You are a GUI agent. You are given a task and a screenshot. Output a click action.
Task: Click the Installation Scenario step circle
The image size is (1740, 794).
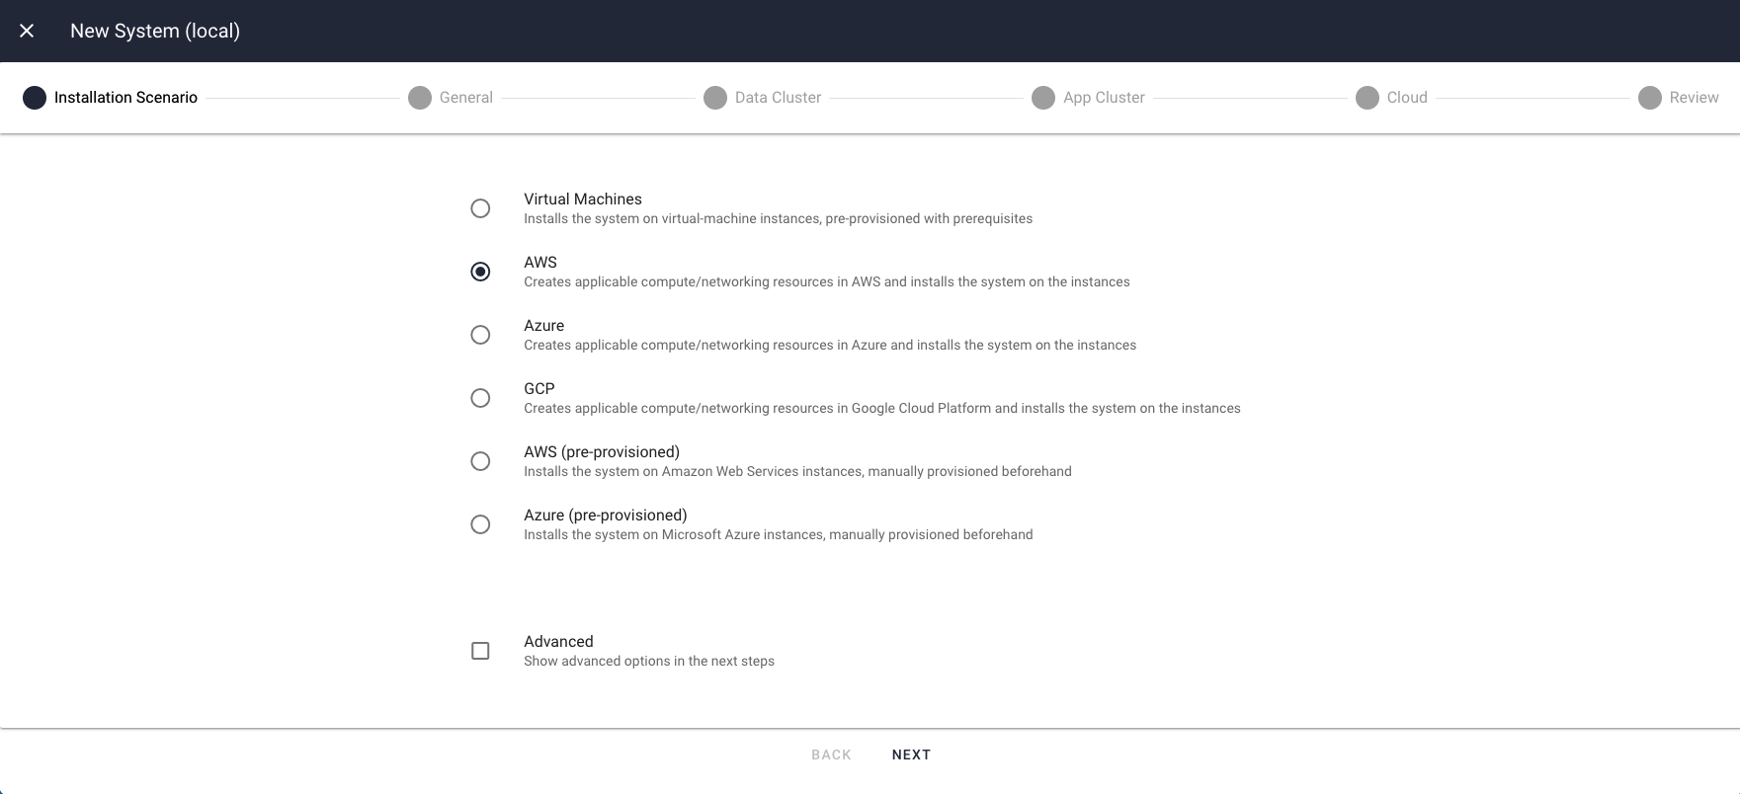[x=35, y=98]
